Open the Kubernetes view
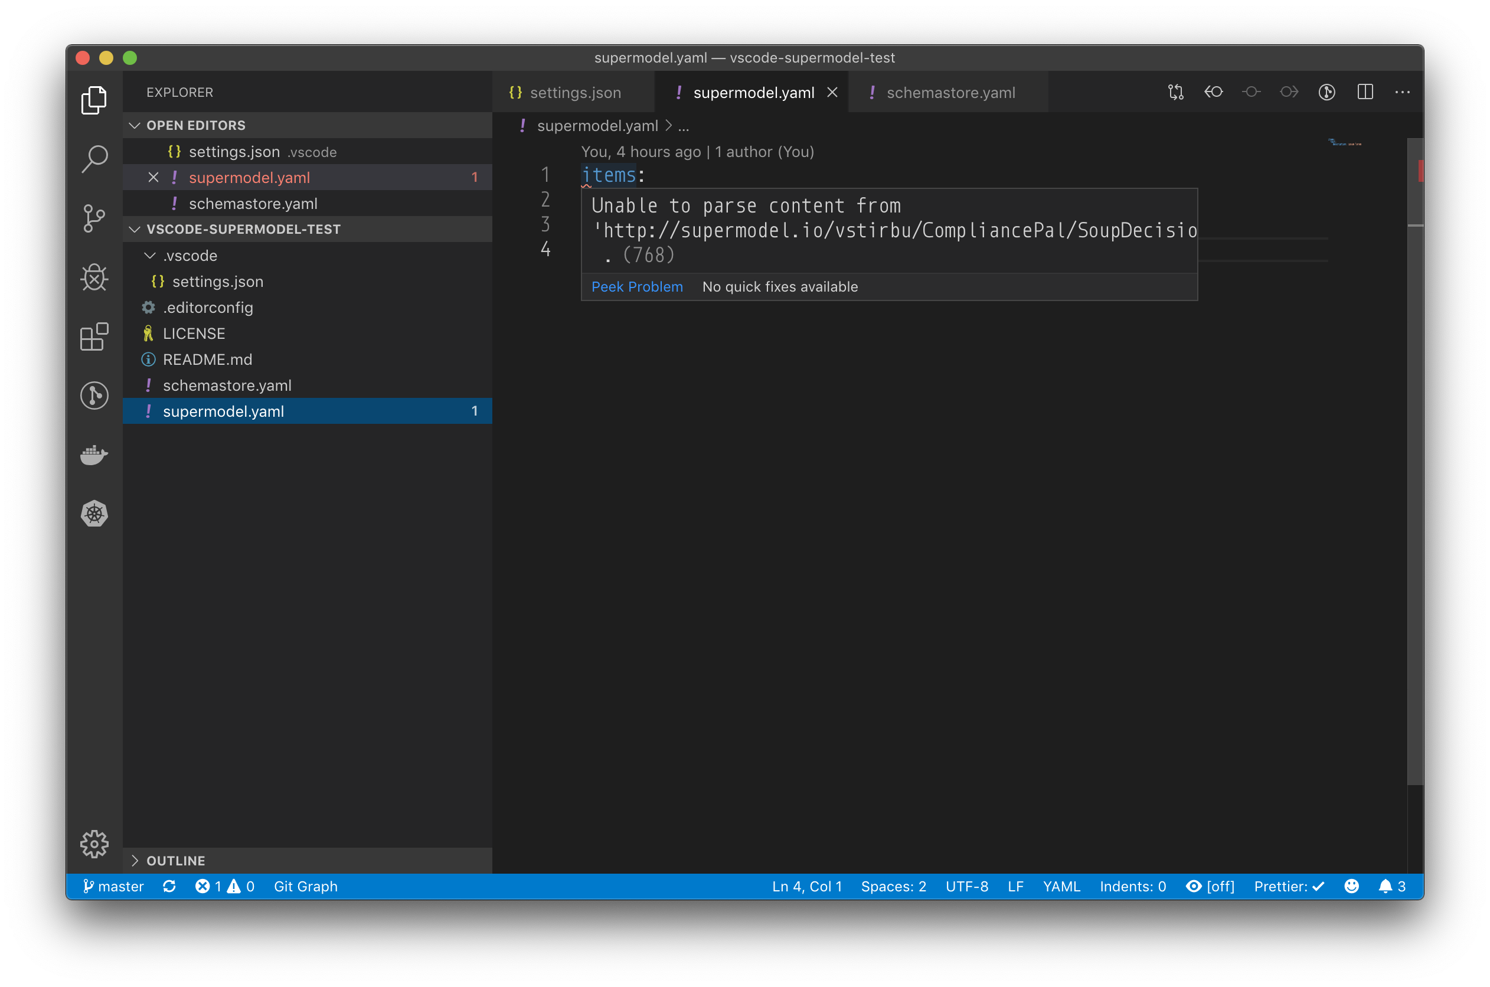The height and width of the screenshot is (987, 1490). 94,513
